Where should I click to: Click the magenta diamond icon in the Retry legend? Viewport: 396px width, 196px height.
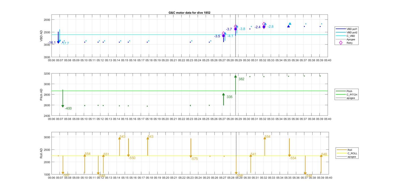tap(341, 43)
